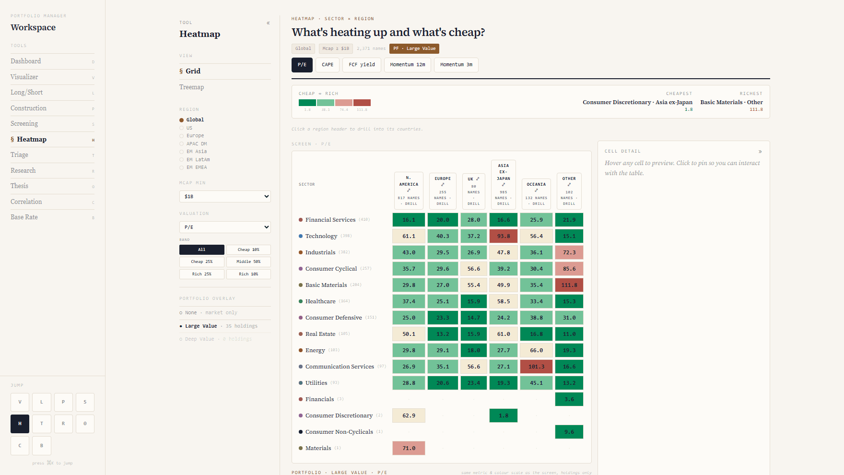Switch to CAPE metric tab
This screenshot has width=844, height=475.
coord(328,65)
